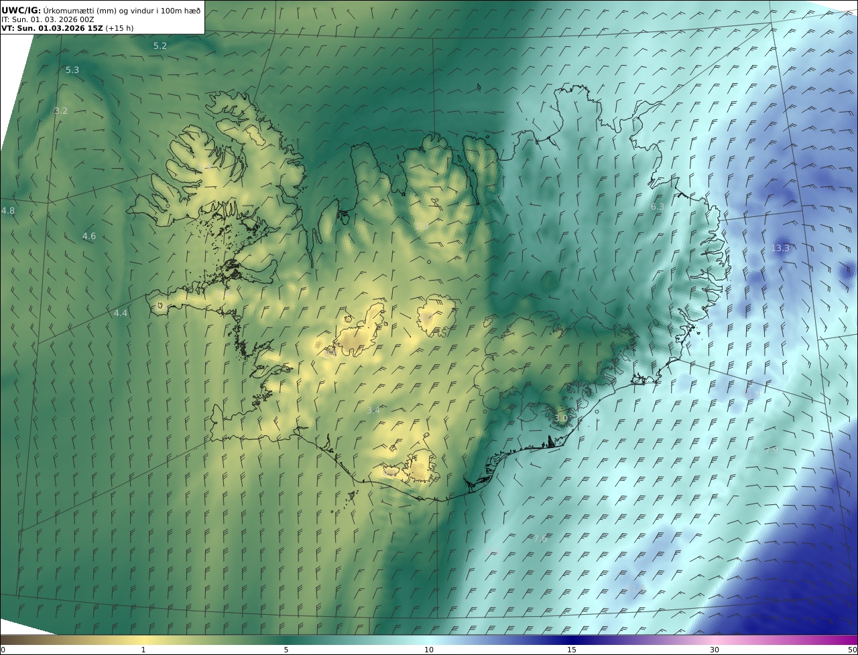Click the map value label 7.9

click(772, 451)
